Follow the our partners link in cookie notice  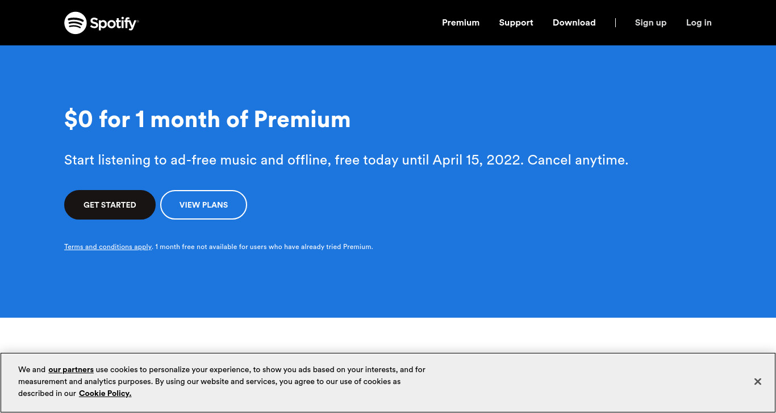click(x=71, y=369)
